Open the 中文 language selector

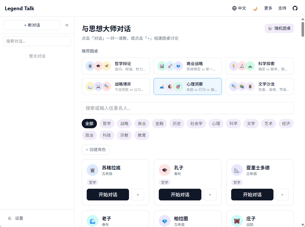(239, 8)
